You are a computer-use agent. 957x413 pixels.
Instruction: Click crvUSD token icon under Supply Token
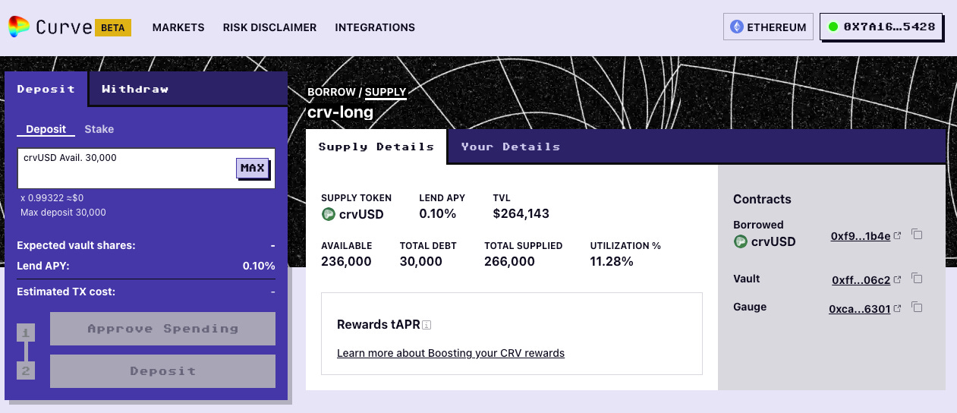(328, 214)
